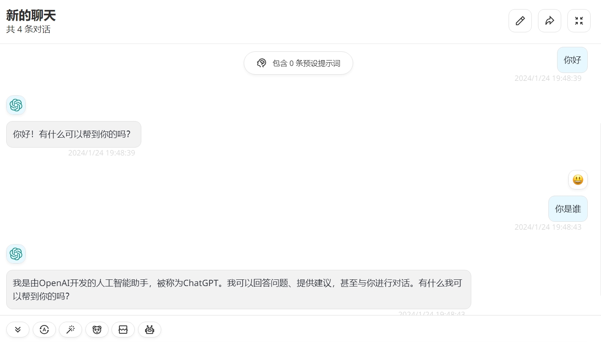
Task: Click the reply mentioning OpenAI and ChatGPT
Action: [239, 289]
